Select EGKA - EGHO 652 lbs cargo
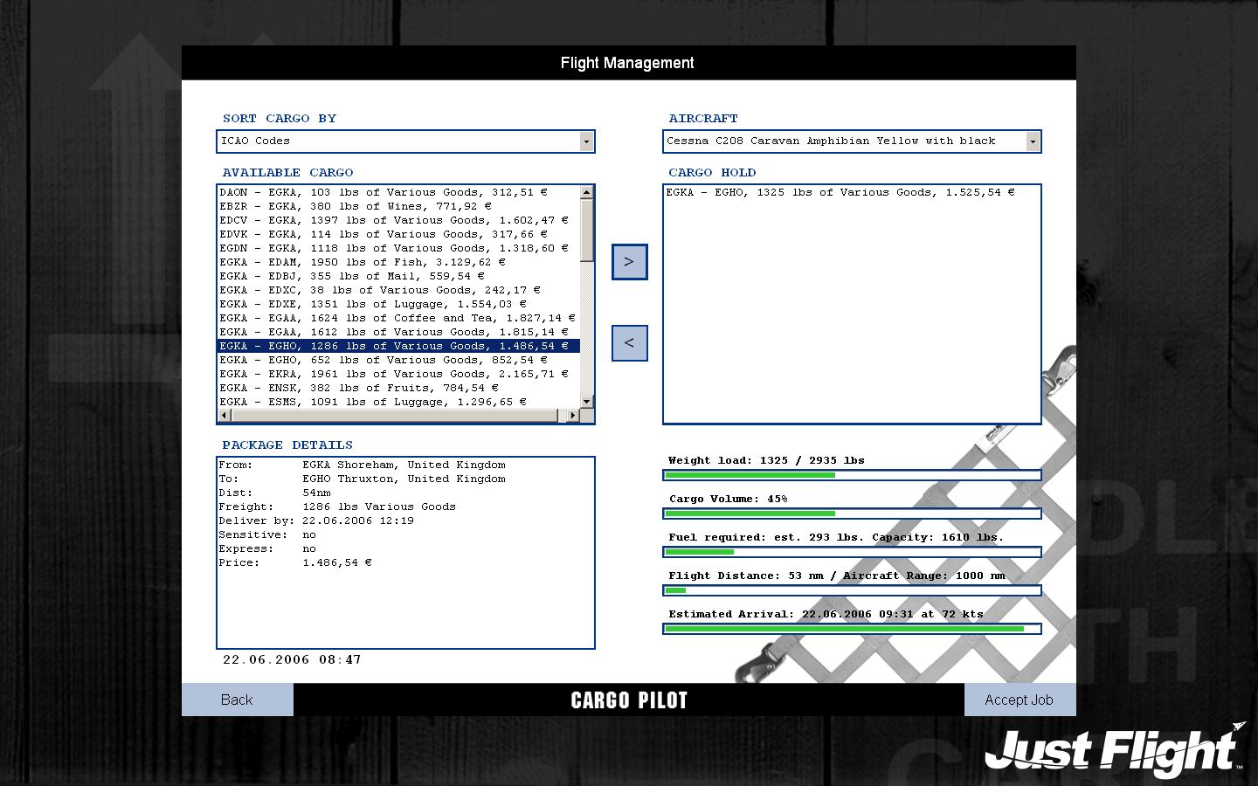This screenshot has height=786, width=1258. tap(399, 360)
